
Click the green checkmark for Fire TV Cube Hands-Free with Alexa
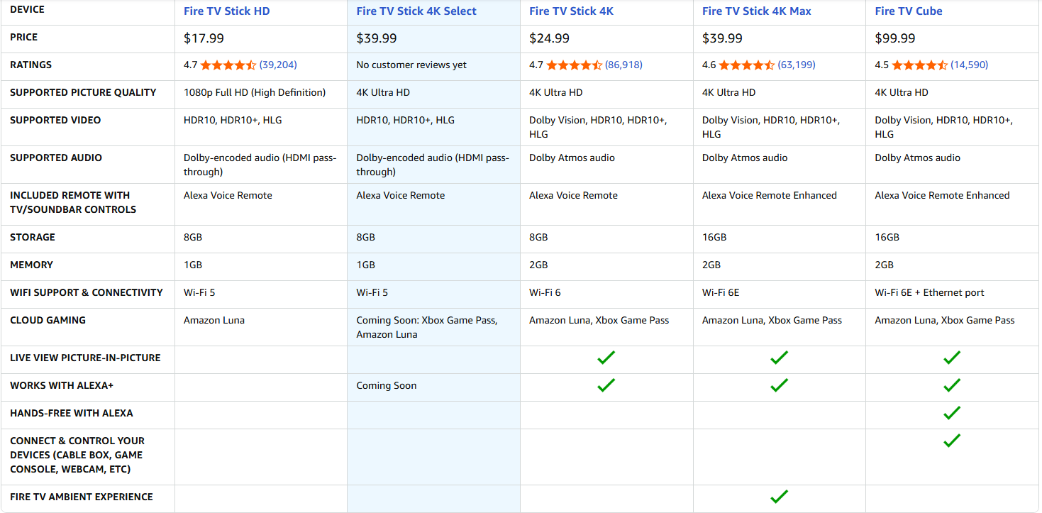click(x=952, y=413)
